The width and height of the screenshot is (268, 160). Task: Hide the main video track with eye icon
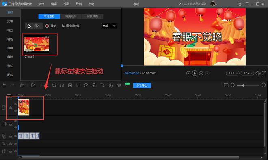point(15,104)
